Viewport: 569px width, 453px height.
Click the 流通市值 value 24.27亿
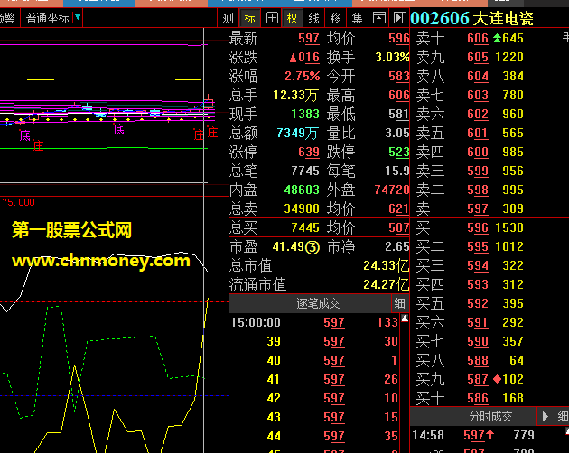tap(387, 284)
